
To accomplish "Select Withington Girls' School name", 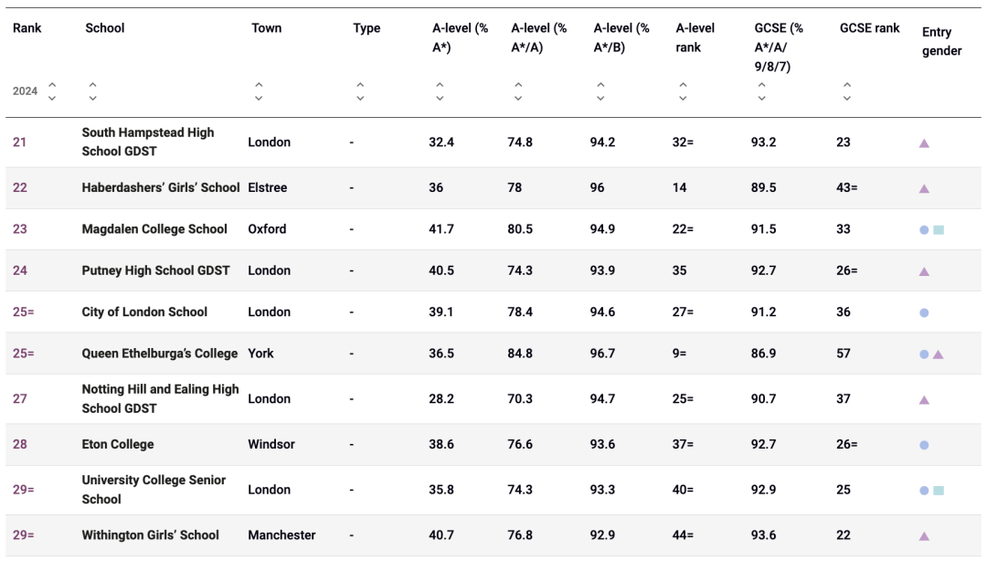I will [150, 535].
